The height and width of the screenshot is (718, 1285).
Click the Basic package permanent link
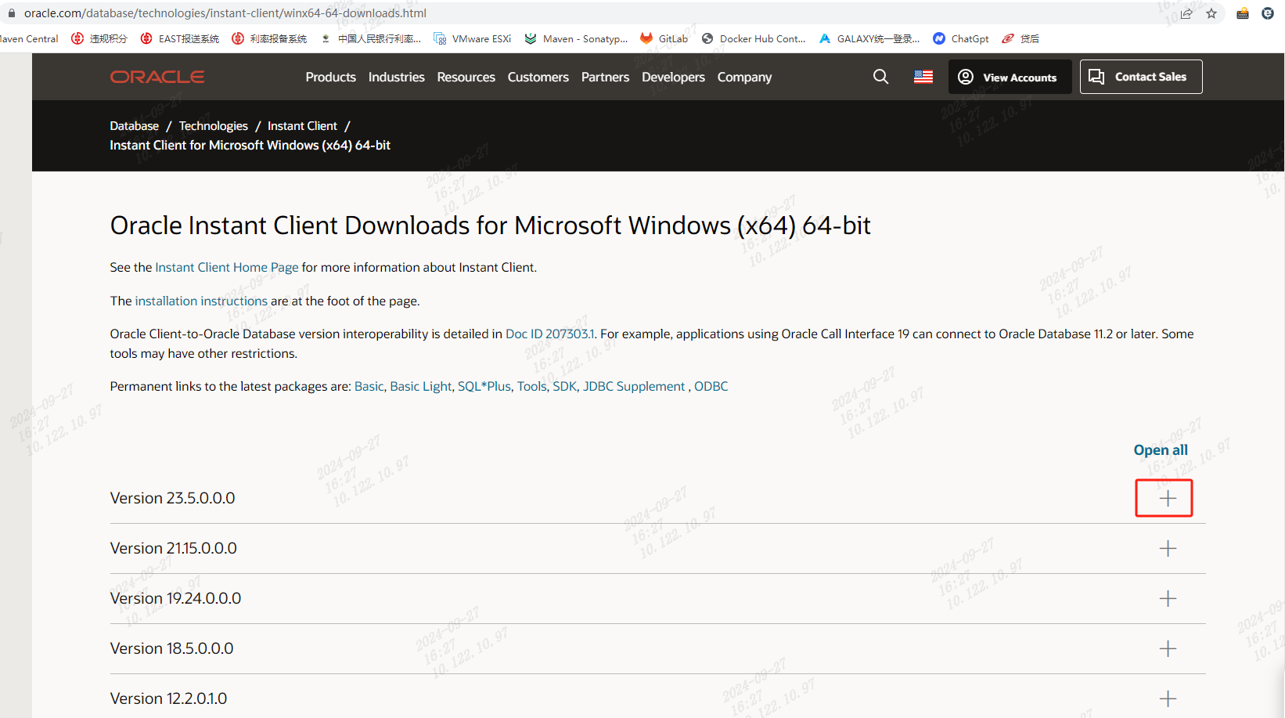(x=369, y=387)
